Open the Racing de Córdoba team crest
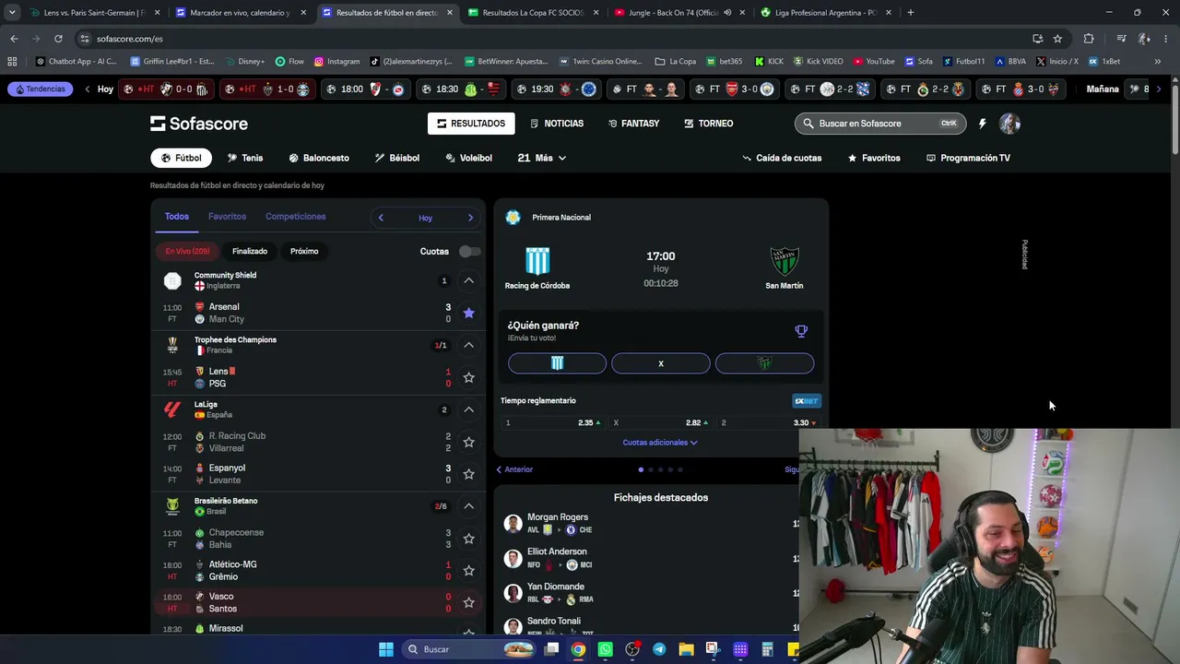 tap(537, 261)
